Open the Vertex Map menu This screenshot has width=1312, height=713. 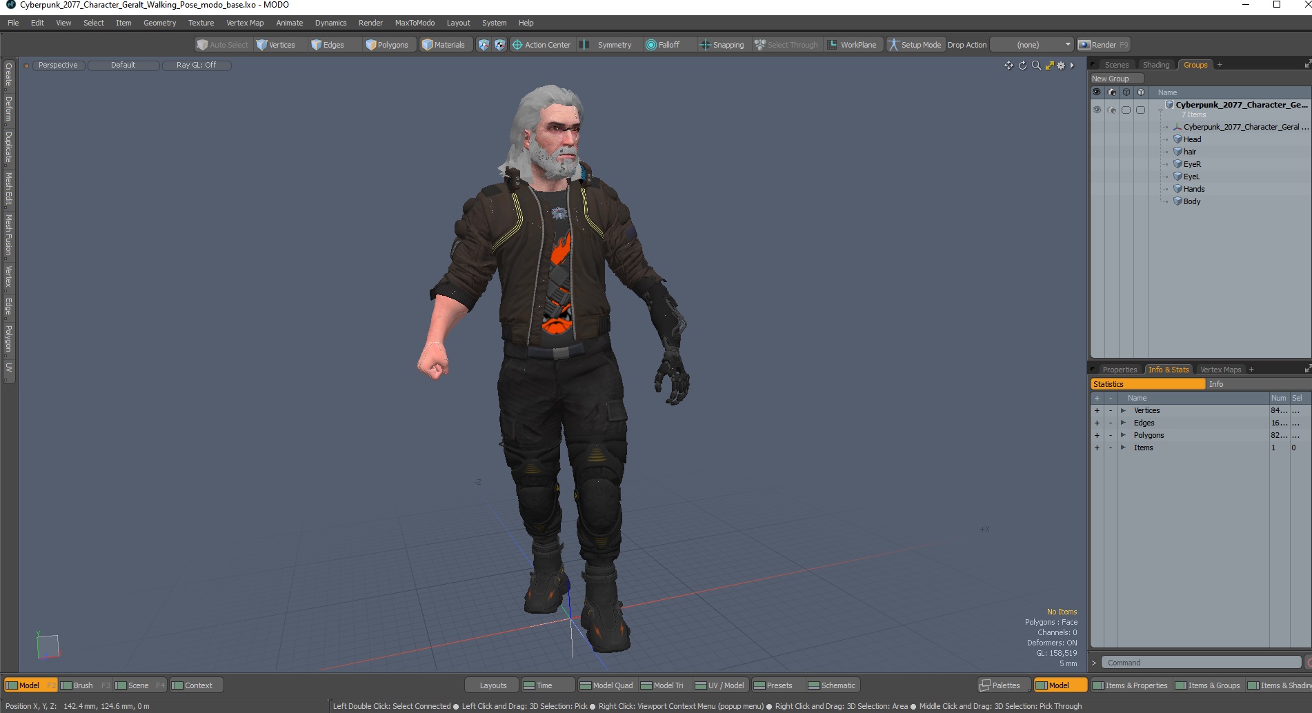click(245, 23)
